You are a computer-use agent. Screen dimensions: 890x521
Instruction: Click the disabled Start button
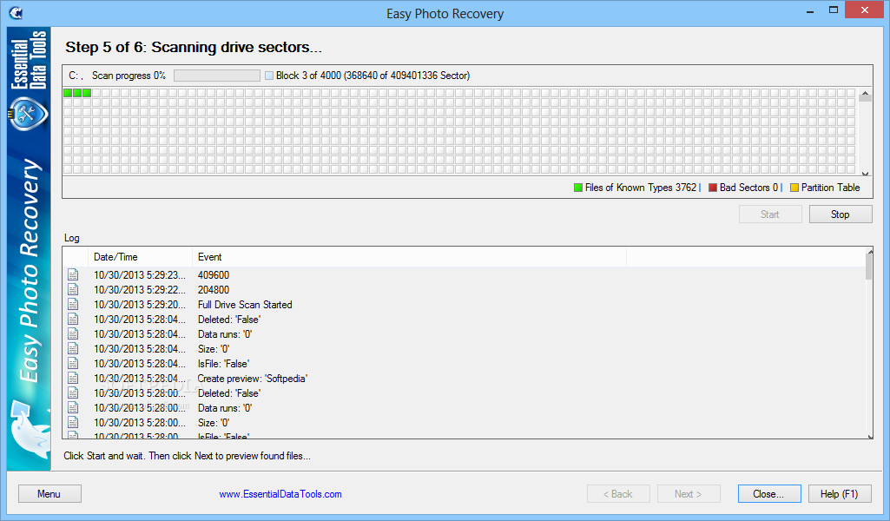[x=769, y=214]
